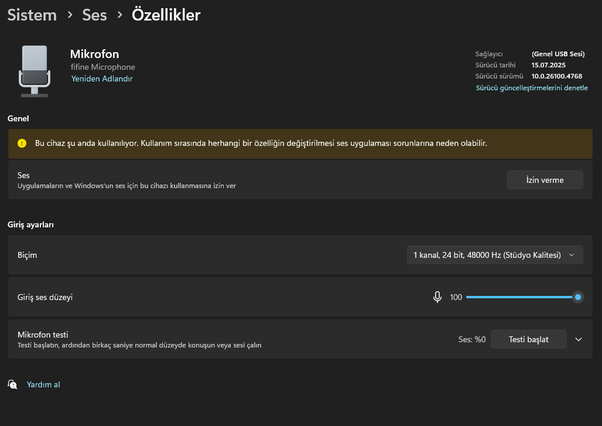Click the yellow warning icon in banner

22,144
